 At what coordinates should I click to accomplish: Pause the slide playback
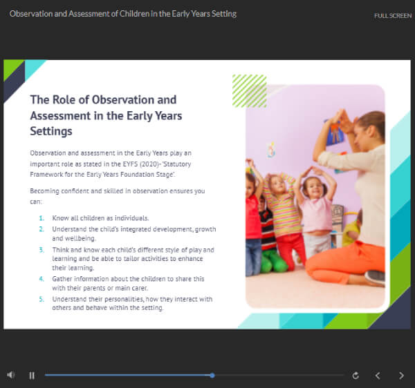(32, 376)
